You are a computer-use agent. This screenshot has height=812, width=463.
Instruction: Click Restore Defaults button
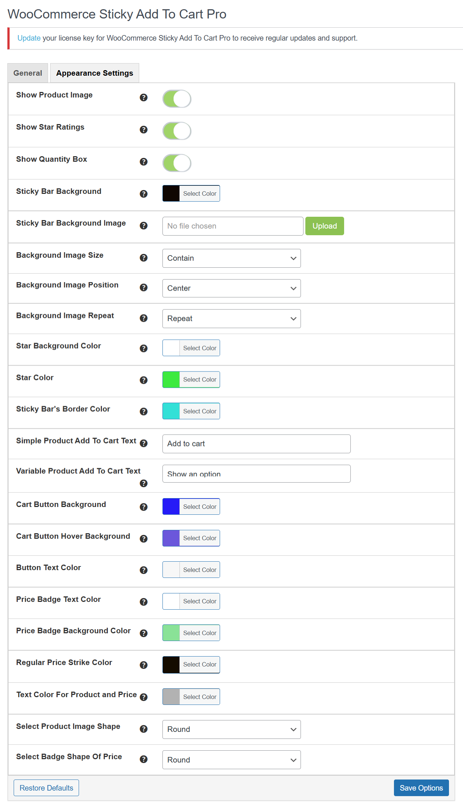(46, 788)
